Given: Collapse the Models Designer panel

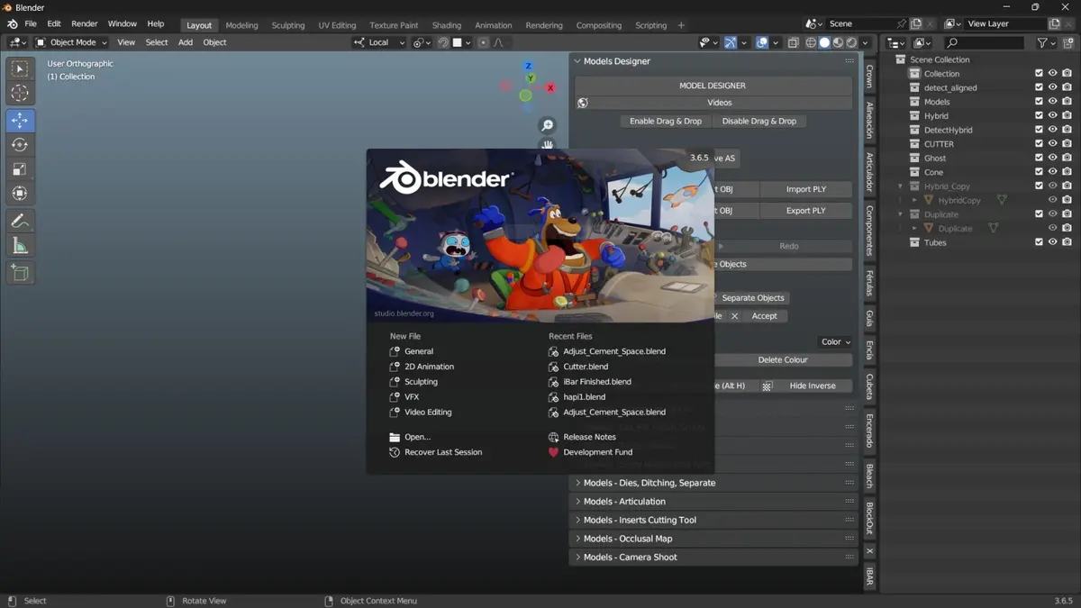Looking at the screenshot, I should tap(577, 61).
